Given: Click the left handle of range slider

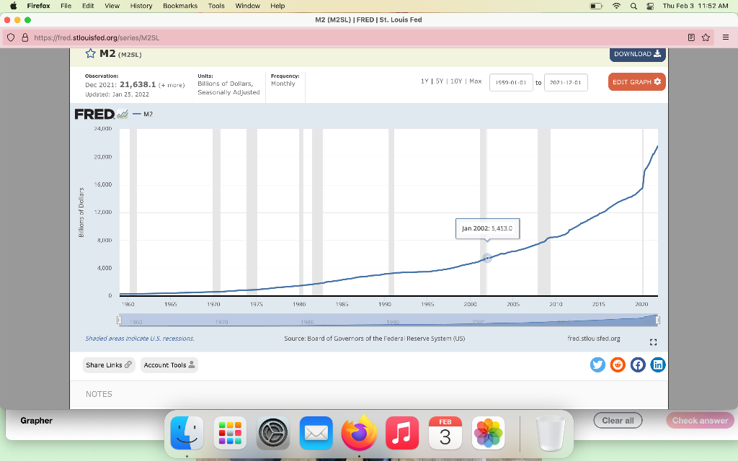Looking at the screenshot, I should [x=119, y=321].
